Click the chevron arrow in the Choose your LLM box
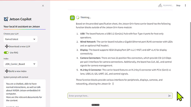This screenshot has width=191, height=107. tap(34, 39)
